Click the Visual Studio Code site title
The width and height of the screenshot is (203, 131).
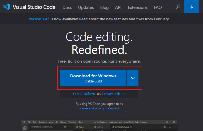click(x=34, y=7)
